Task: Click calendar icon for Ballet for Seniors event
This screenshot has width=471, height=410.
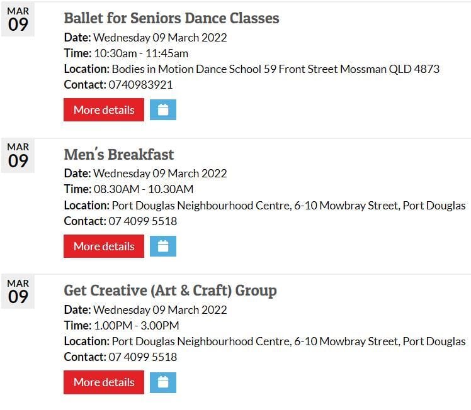Action: [163, 110]
